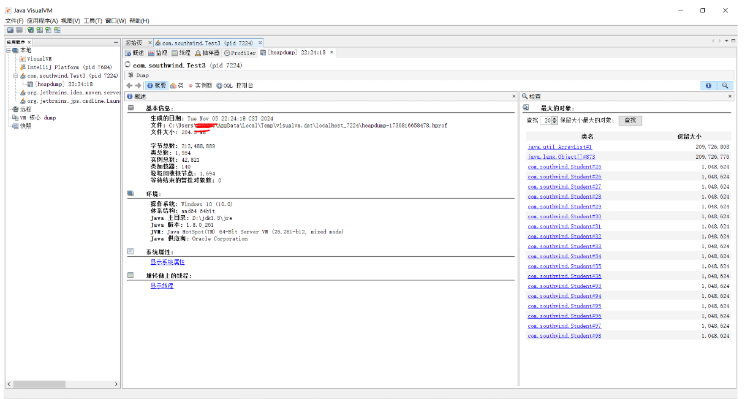The height and width of the screenshot is (399, 745).
Task: Open the 帮助(H) menu
Action: point(139,21)
